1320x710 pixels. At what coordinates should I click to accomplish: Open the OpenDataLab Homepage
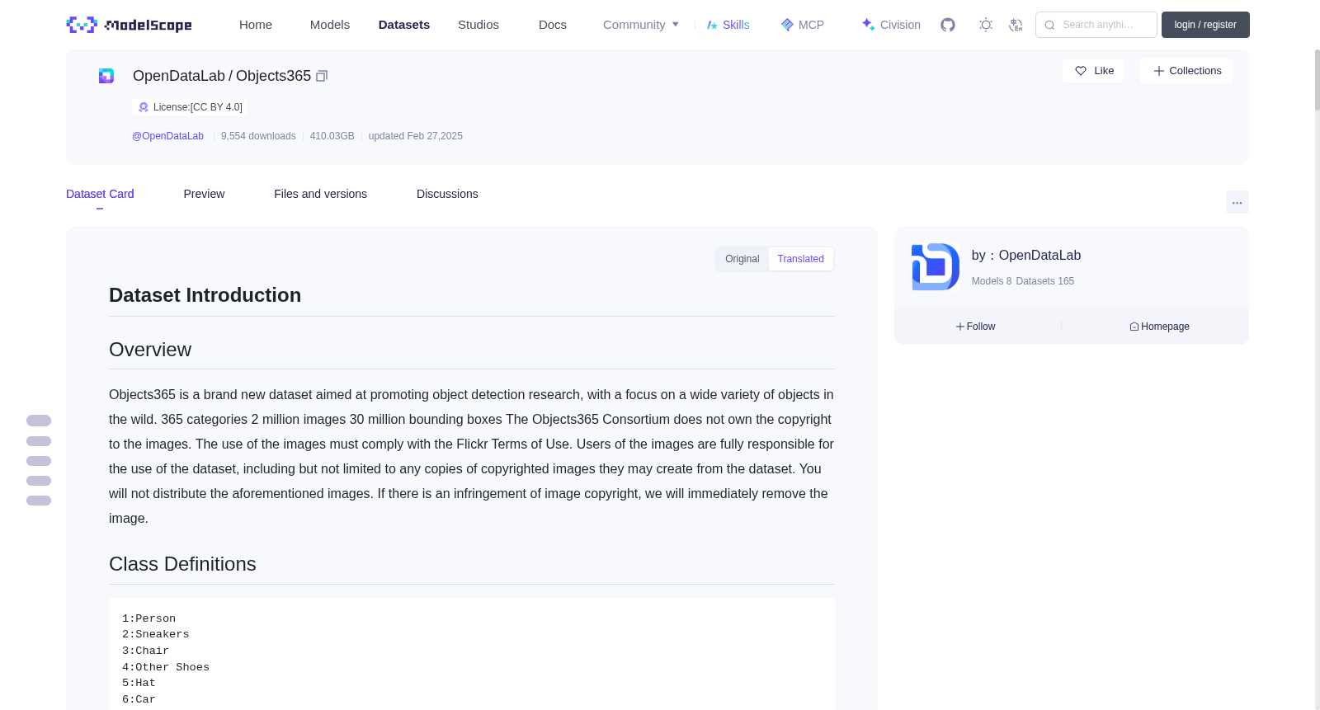[x=1159, y=327]
